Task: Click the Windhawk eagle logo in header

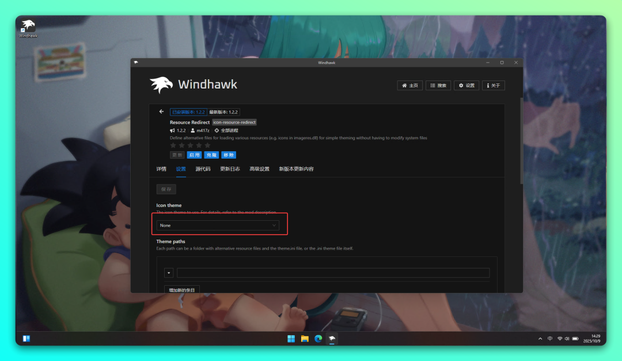Action: click(x=162, y=85)
